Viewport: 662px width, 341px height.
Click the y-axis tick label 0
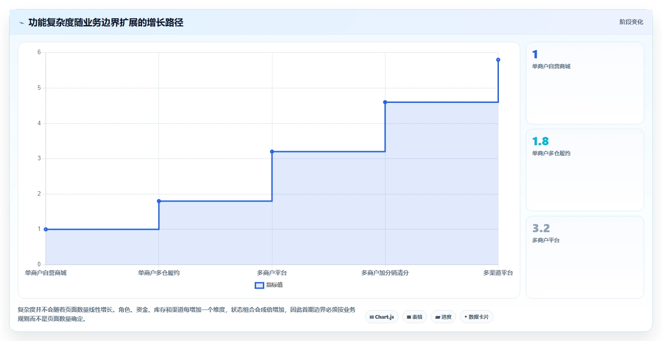tap(39, 265)
